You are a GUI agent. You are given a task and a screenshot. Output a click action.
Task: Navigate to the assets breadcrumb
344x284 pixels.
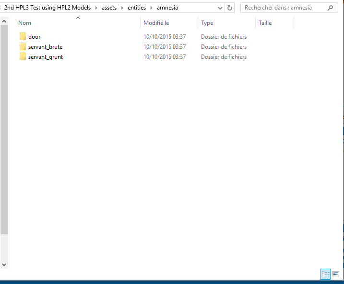point(109,8)
